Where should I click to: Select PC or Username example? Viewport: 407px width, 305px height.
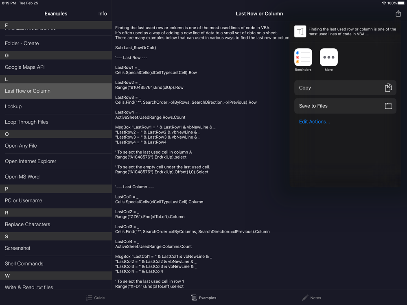56,200
